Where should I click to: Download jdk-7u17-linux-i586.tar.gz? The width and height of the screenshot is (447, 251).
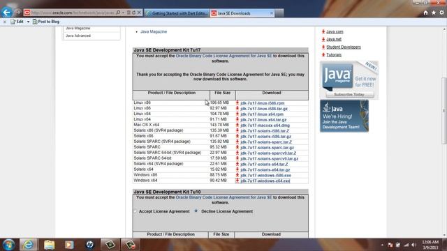(264, 109)
